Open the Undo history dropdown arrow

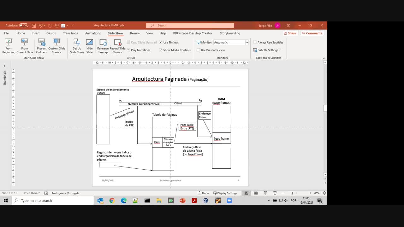[45, 26]
